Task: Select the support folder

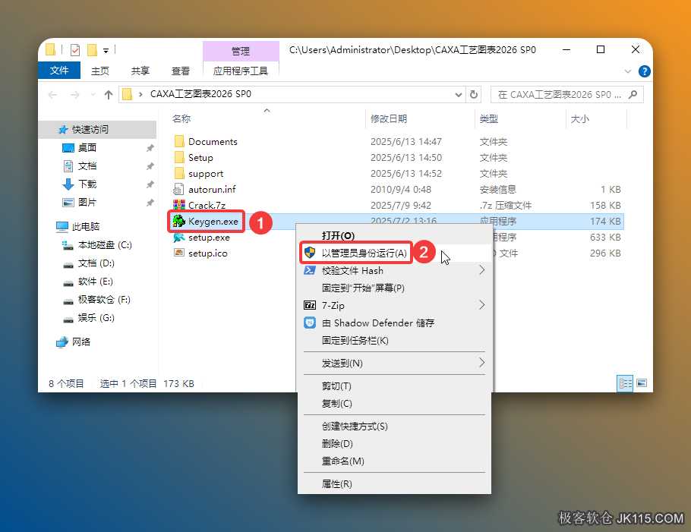Action: 206,174
